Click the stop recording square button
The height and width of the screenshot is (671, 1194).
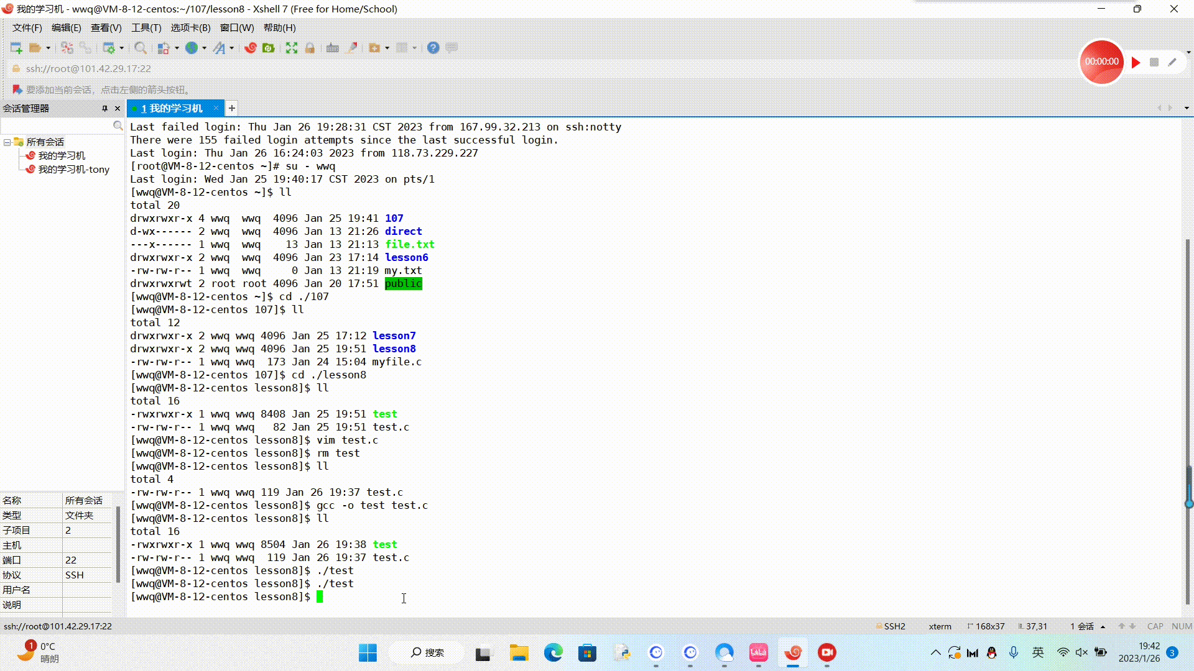point(1154,62)
